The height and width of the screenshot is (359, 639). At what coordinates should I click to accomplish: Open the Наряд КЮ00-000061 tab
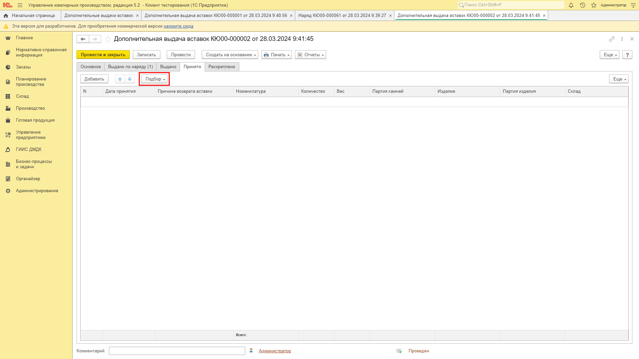[342, 16]
